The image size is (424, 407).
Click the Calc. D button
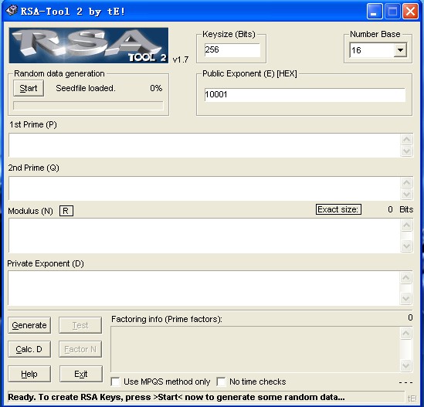(x=29, y=349)
